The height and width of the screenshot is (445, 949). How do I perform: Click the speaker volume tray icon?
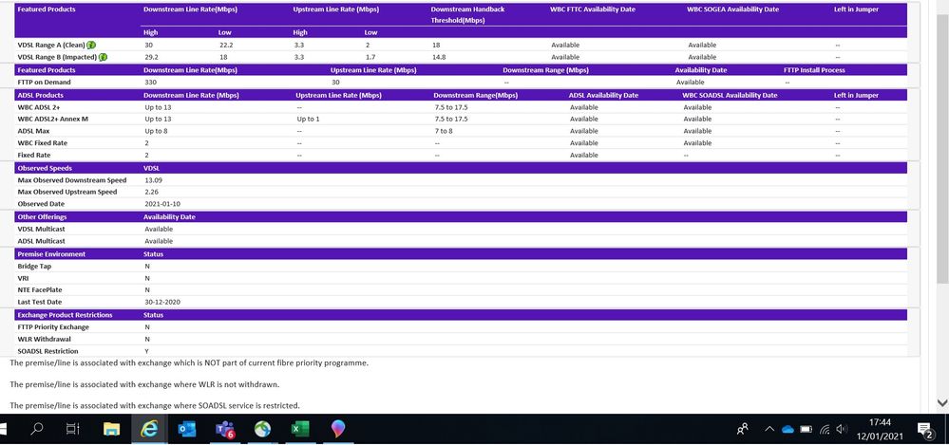point(841,429)
